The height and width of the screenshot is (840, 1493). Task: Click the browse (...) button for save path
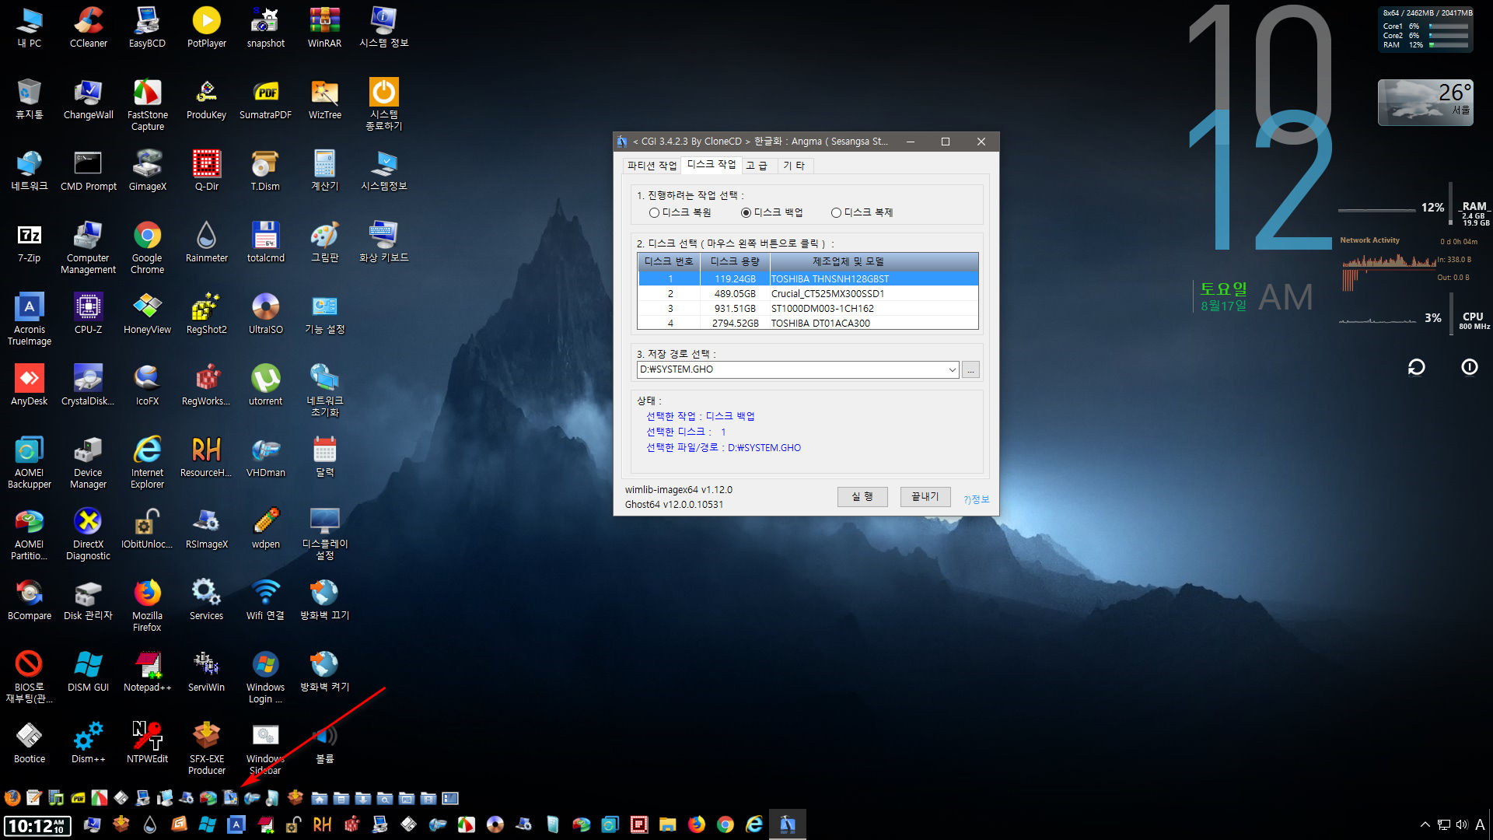click(970, 370)
